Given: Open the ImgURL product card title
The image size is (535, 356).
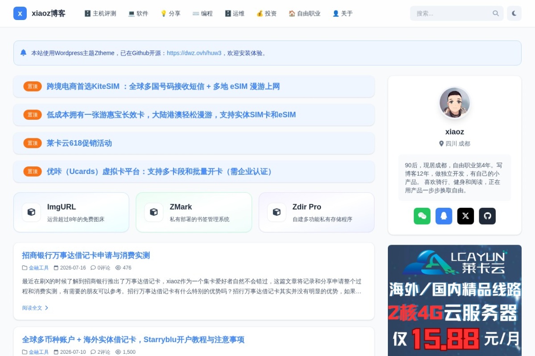Looking at the screenshot, I should [x=62, y=207].
